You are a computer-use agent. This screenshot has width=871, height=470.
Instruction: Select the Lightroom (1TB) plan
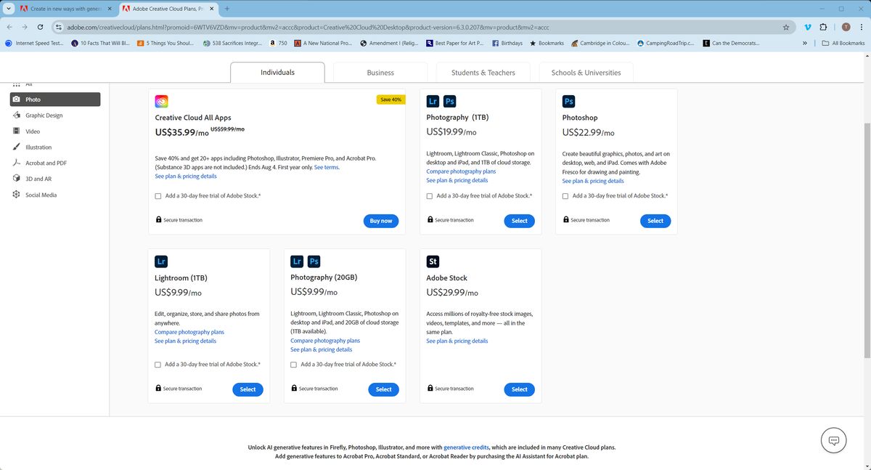(248, 389)
